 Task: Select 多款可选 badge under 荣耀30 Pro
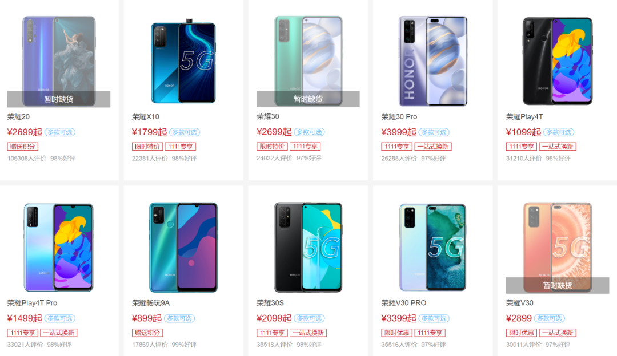pos(434,132)
